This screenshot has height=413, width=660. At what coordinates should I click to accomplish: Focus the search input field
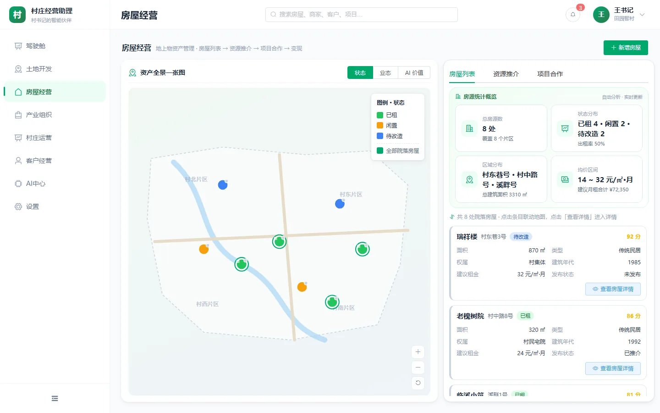(362, 15)
